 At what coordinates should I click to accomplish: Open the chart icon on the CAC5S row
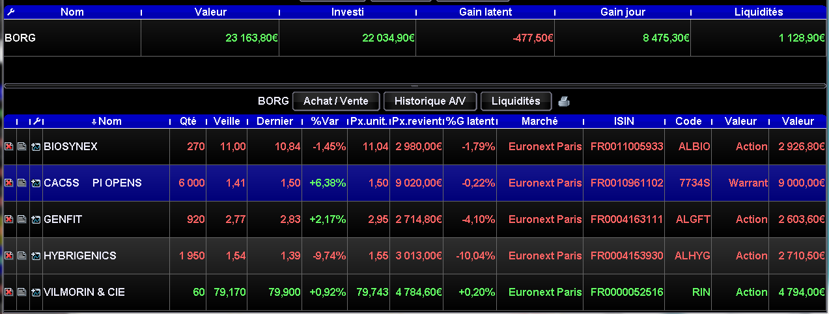(36, 183)
